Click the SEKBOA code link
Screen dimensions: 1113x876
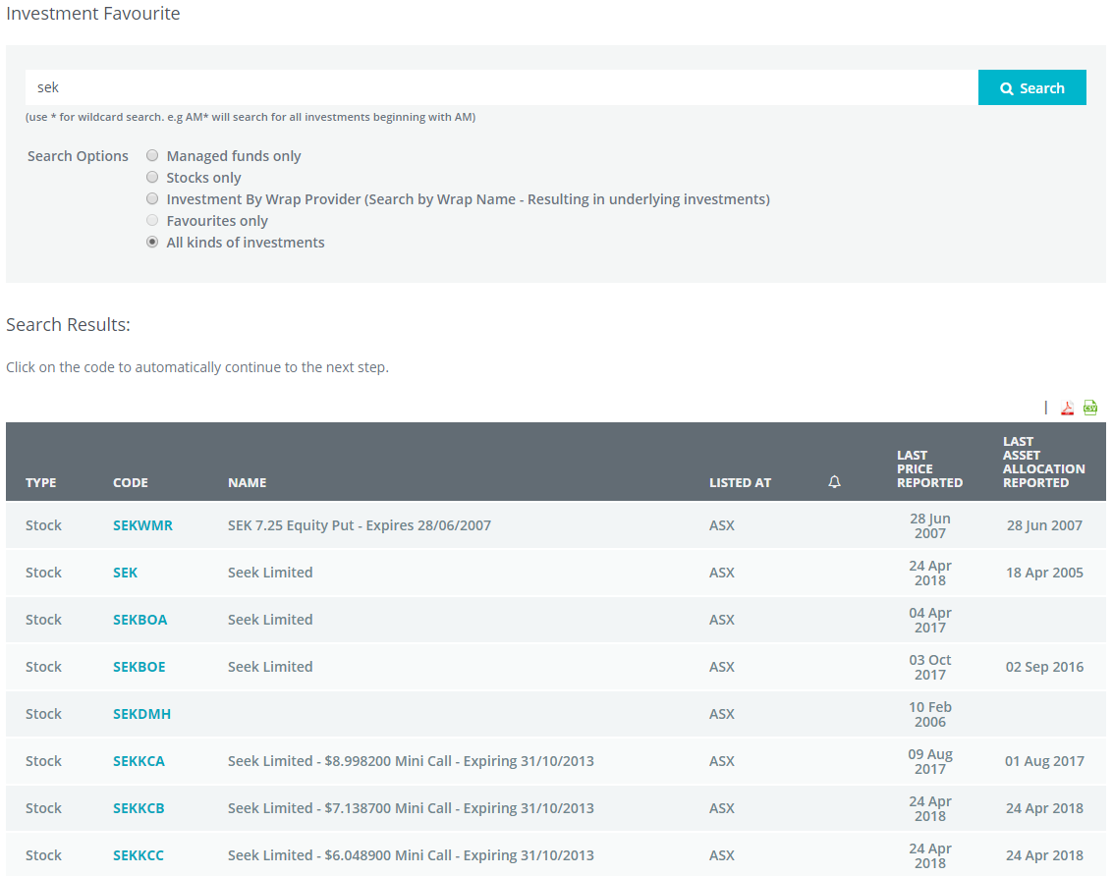tap(139, 620)
